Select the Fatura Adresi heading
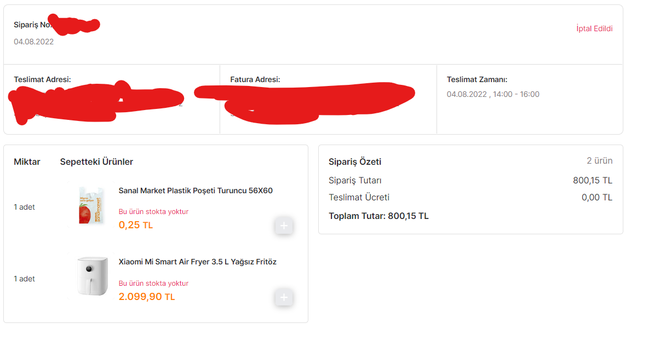Viewport: 671px width, 352px height. tap(255, 80)
